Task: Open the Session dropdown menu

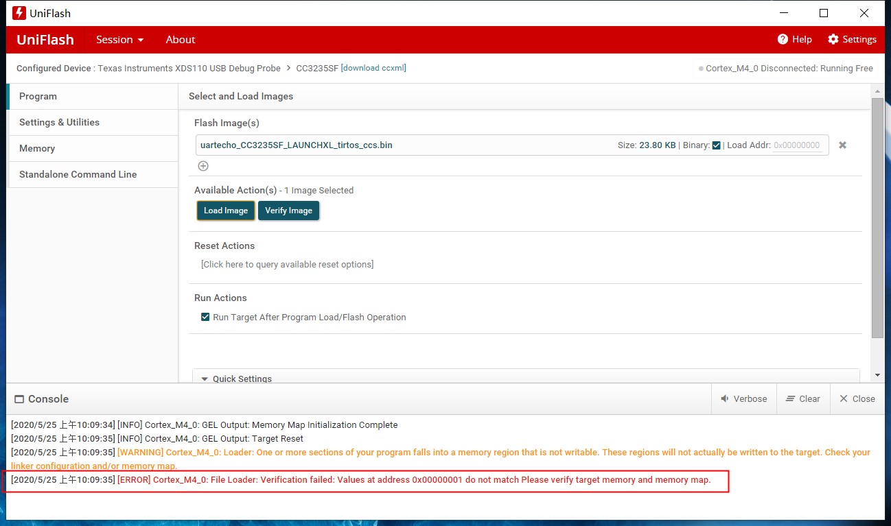Action: pyautogui.click(x=119, y=39)
